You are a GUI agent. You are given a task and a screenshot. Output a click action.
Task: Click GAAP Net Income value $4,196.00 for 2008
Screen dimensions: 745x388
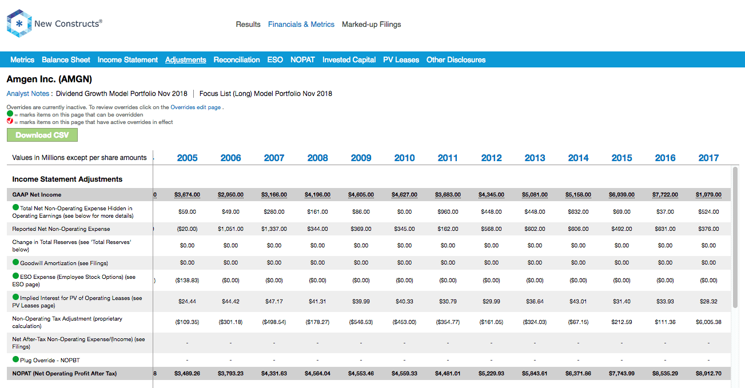click(x=318, y=195)
